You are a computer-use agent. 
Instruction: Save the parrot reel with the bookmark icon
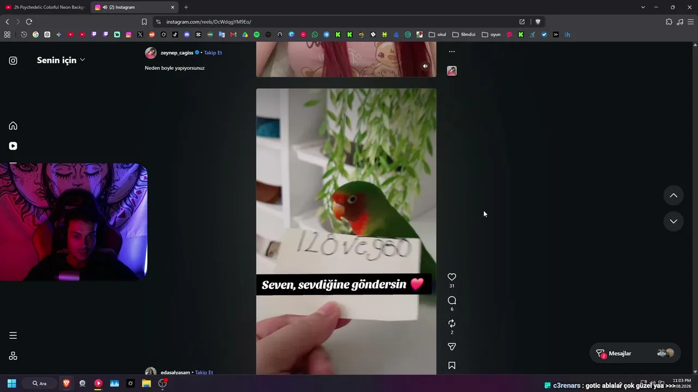point(452,366)
